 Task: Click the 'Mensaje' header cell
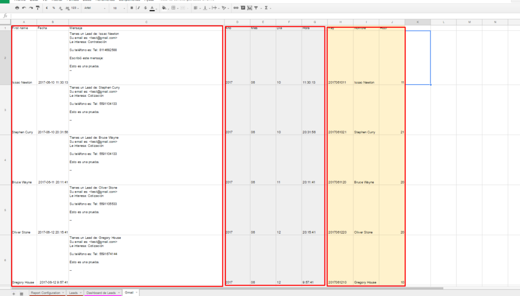coord(146,28)
